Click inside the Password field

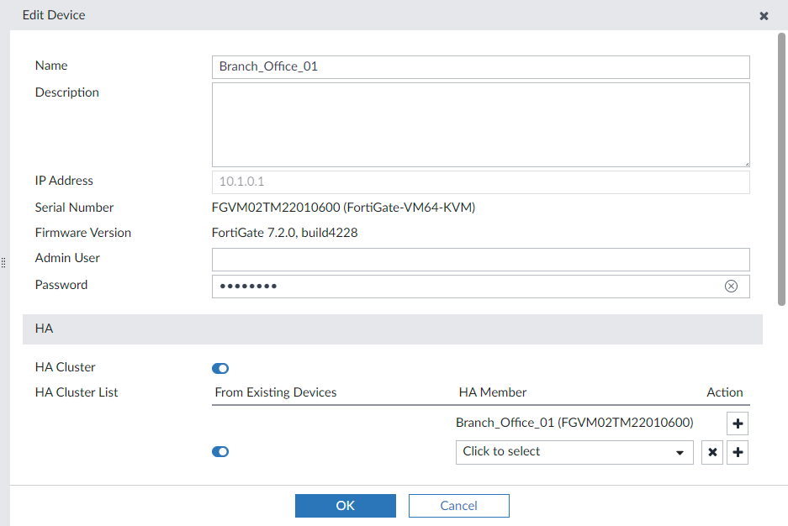[463, 287]
